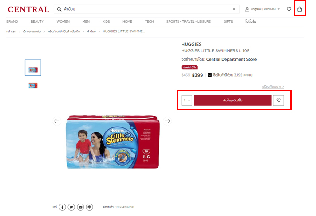Screen dimensions: 316x216
Task: Show next product image arrow
Action: point(167,121)
